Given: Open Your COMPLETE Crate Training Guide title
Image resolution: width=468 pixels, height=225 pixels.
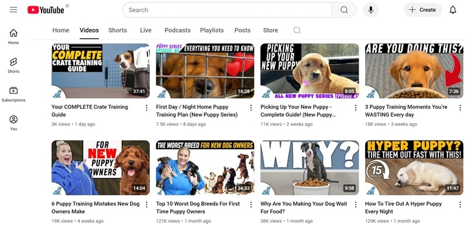Looking at the screenshot, I should (x=90, y=111).
